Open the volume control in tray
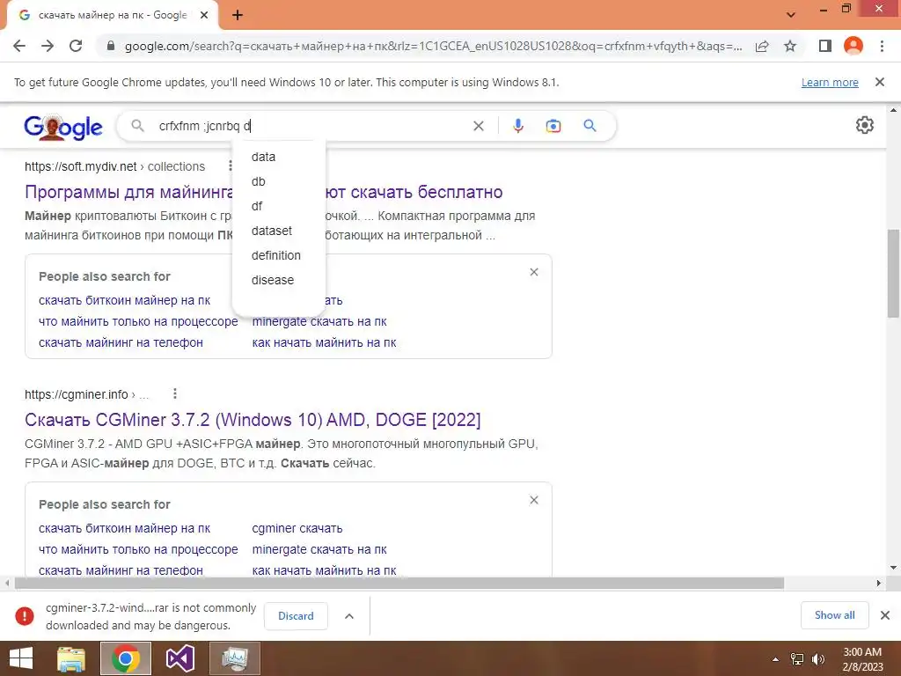This screenshot has width=901, height=676. pyautogui.click(x=817, y=659)
